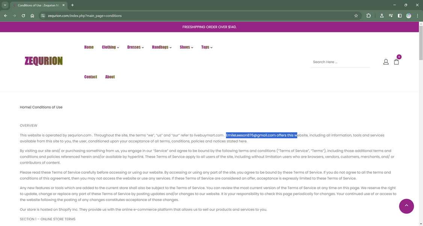Expand the Clothing dropdown menu
This screenshot has height=226, width=423.
click(109, 47)
